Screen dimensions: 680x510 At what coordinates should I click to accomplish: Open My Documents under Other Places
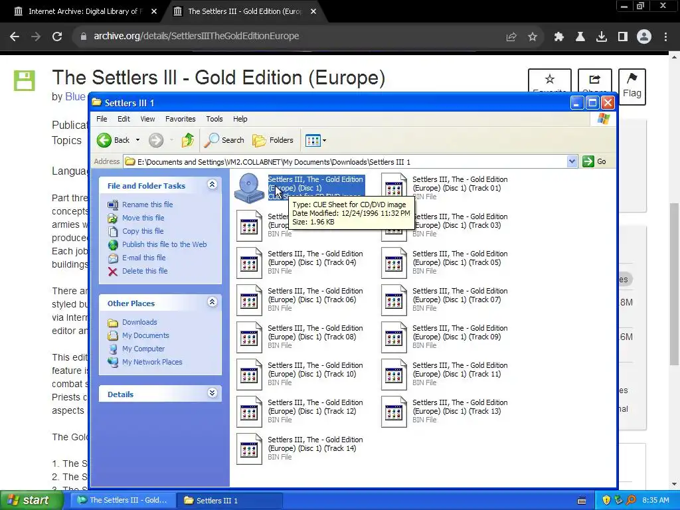pos(145,335)
